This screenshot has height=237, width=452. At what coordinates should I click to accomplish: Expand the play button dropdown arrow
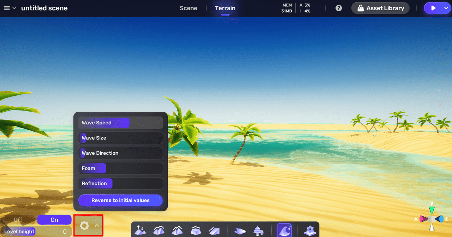tap(446, 8)
